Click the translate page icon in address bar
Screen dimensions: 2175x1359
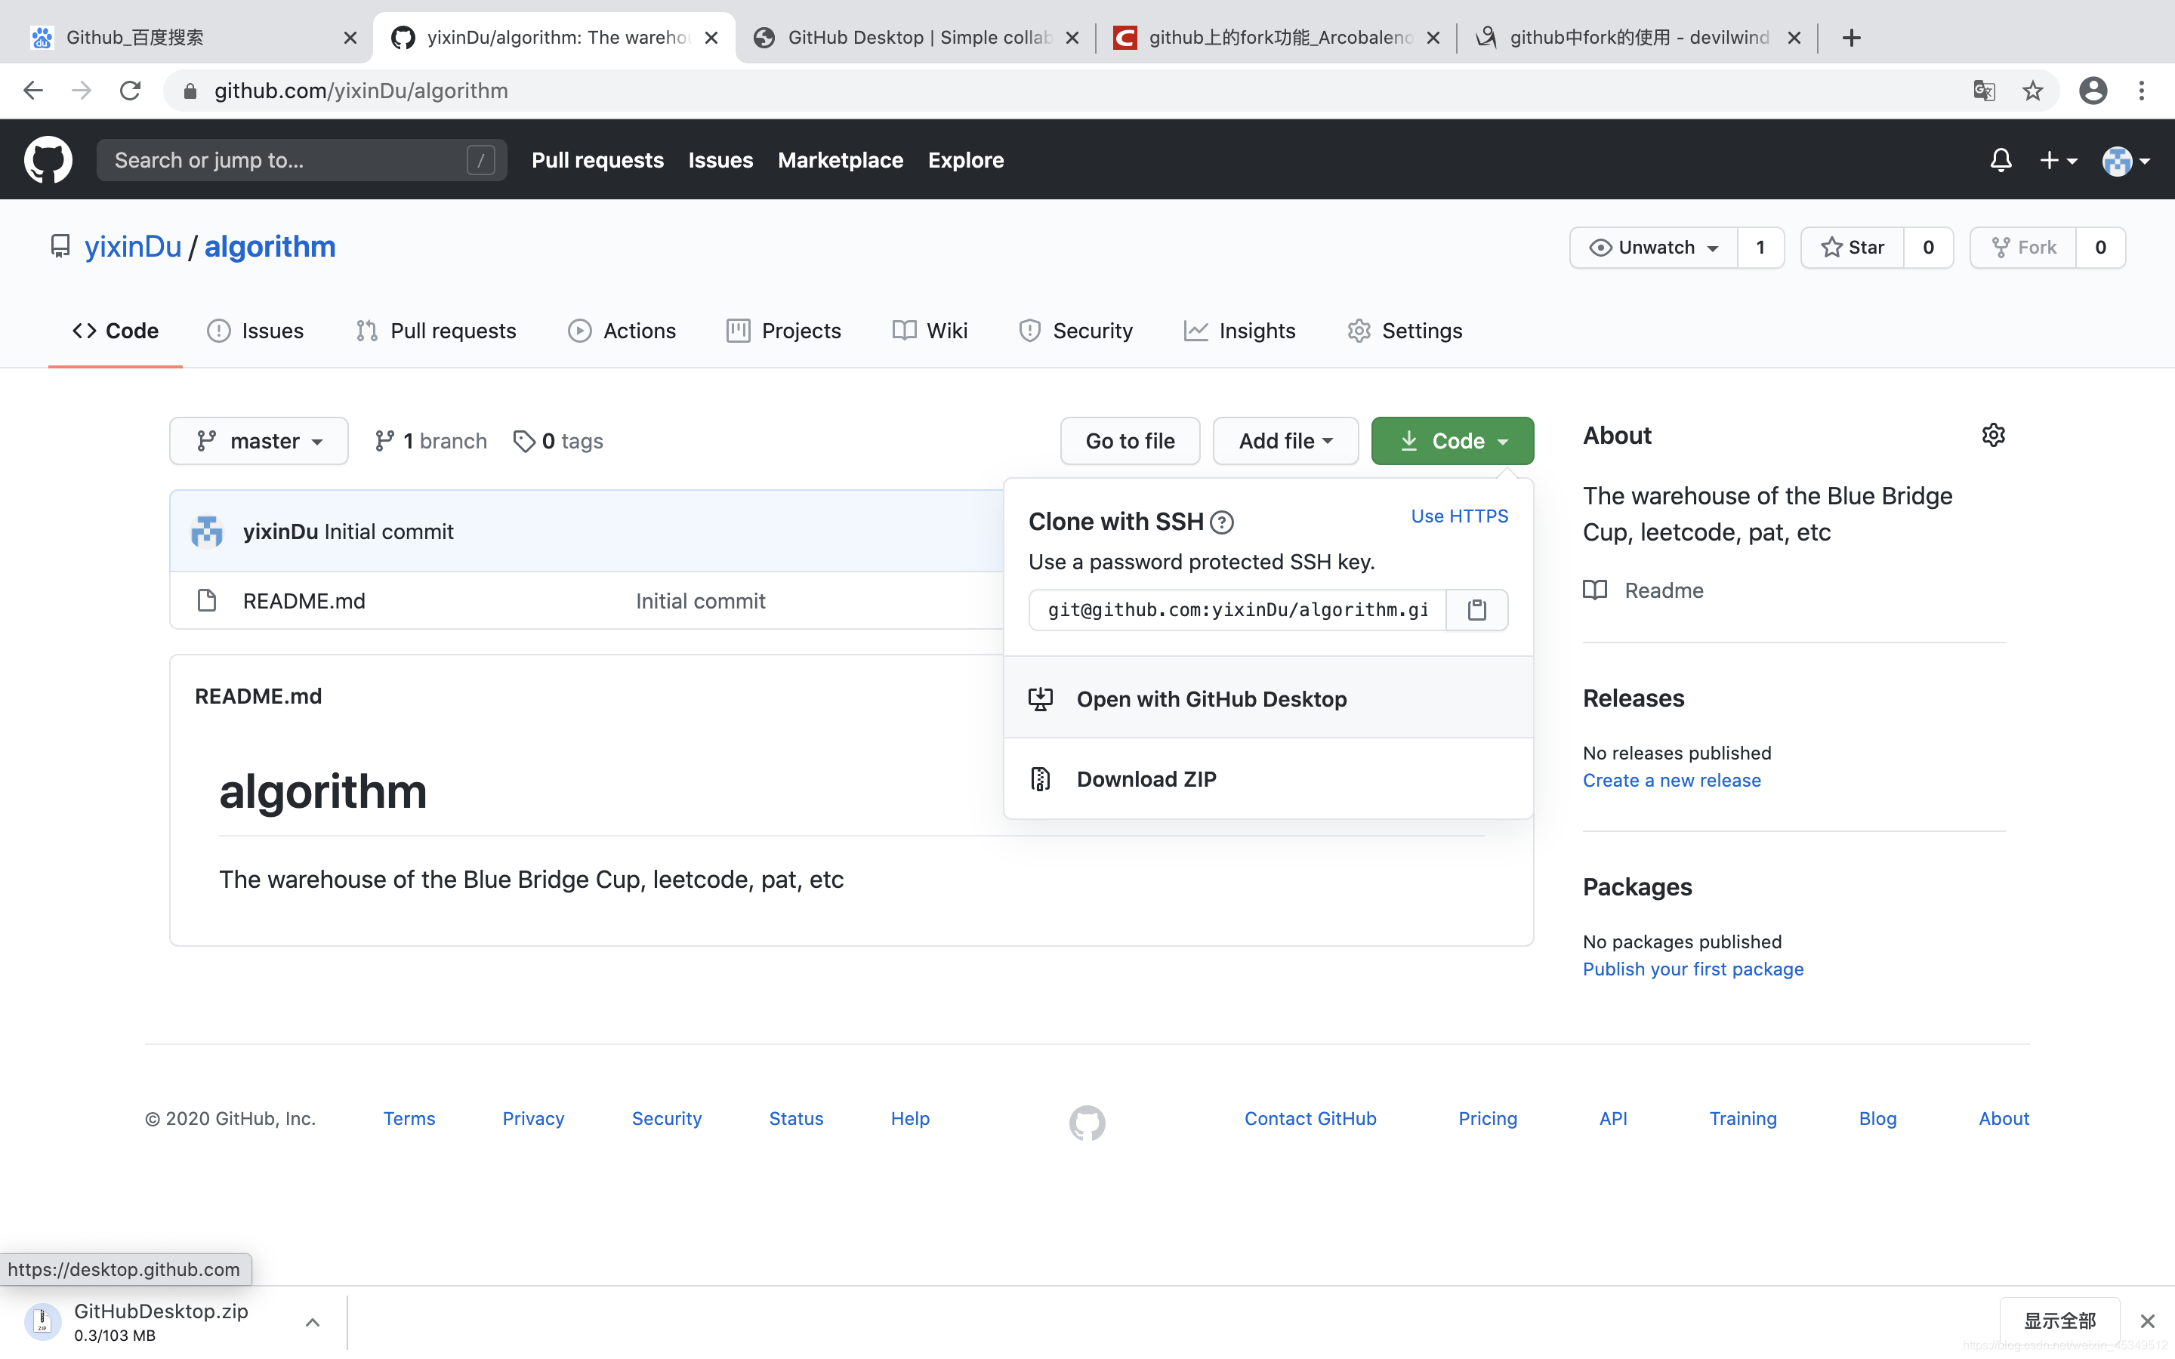(1984, 91)
